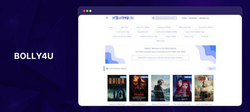The image size is (250, 112).
Task: Open South Hindi Dubbed 720p category
Action: point(194,32)
